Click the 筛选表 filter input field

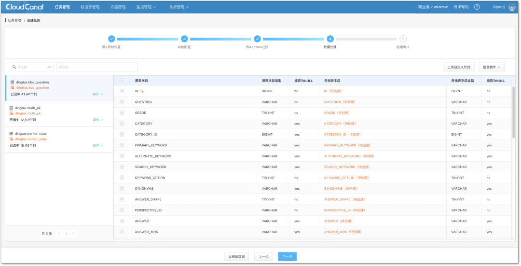(97, 67)
